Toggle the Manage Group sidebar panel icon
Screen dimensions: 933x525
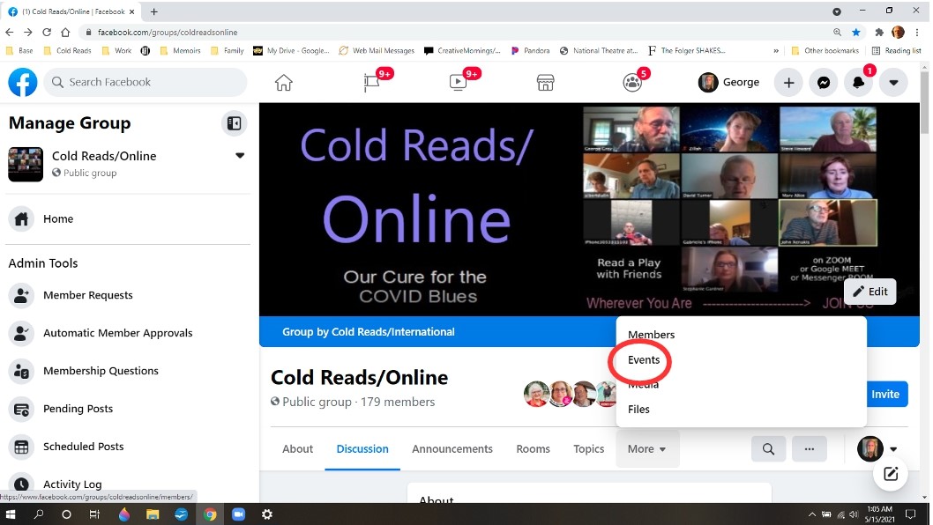[234, 123]
